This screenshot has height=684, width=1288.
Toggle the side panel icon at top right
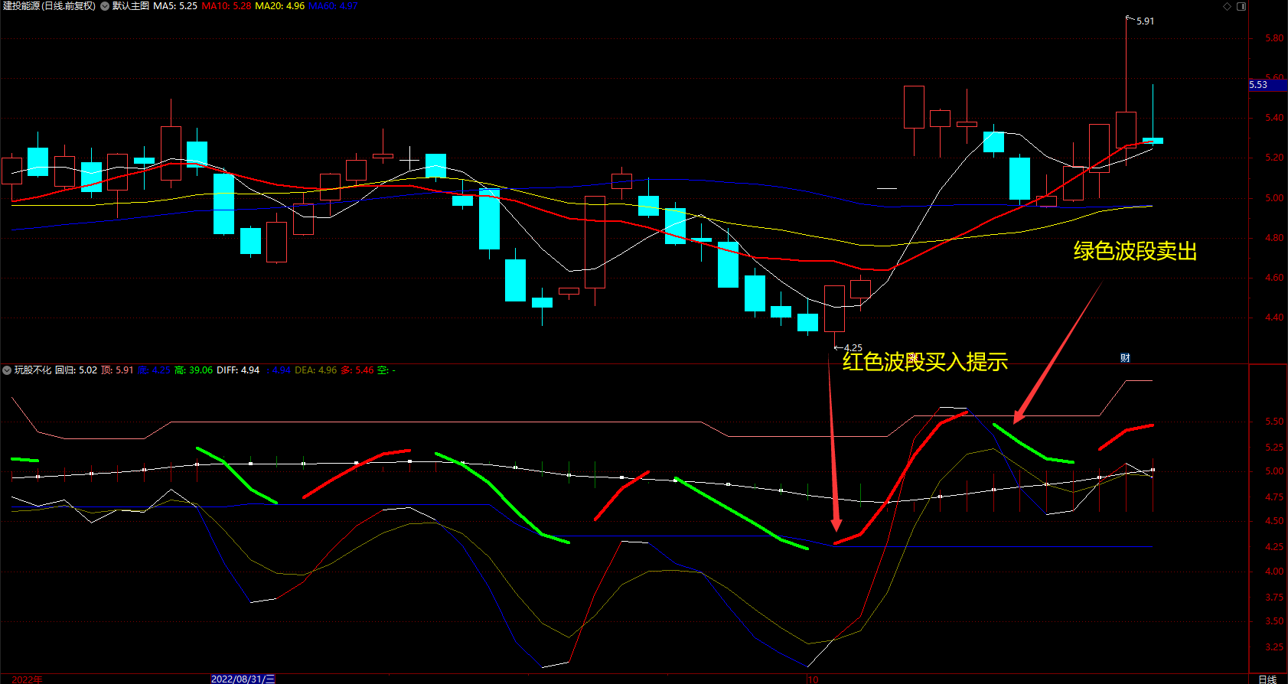click(1241, 6)
